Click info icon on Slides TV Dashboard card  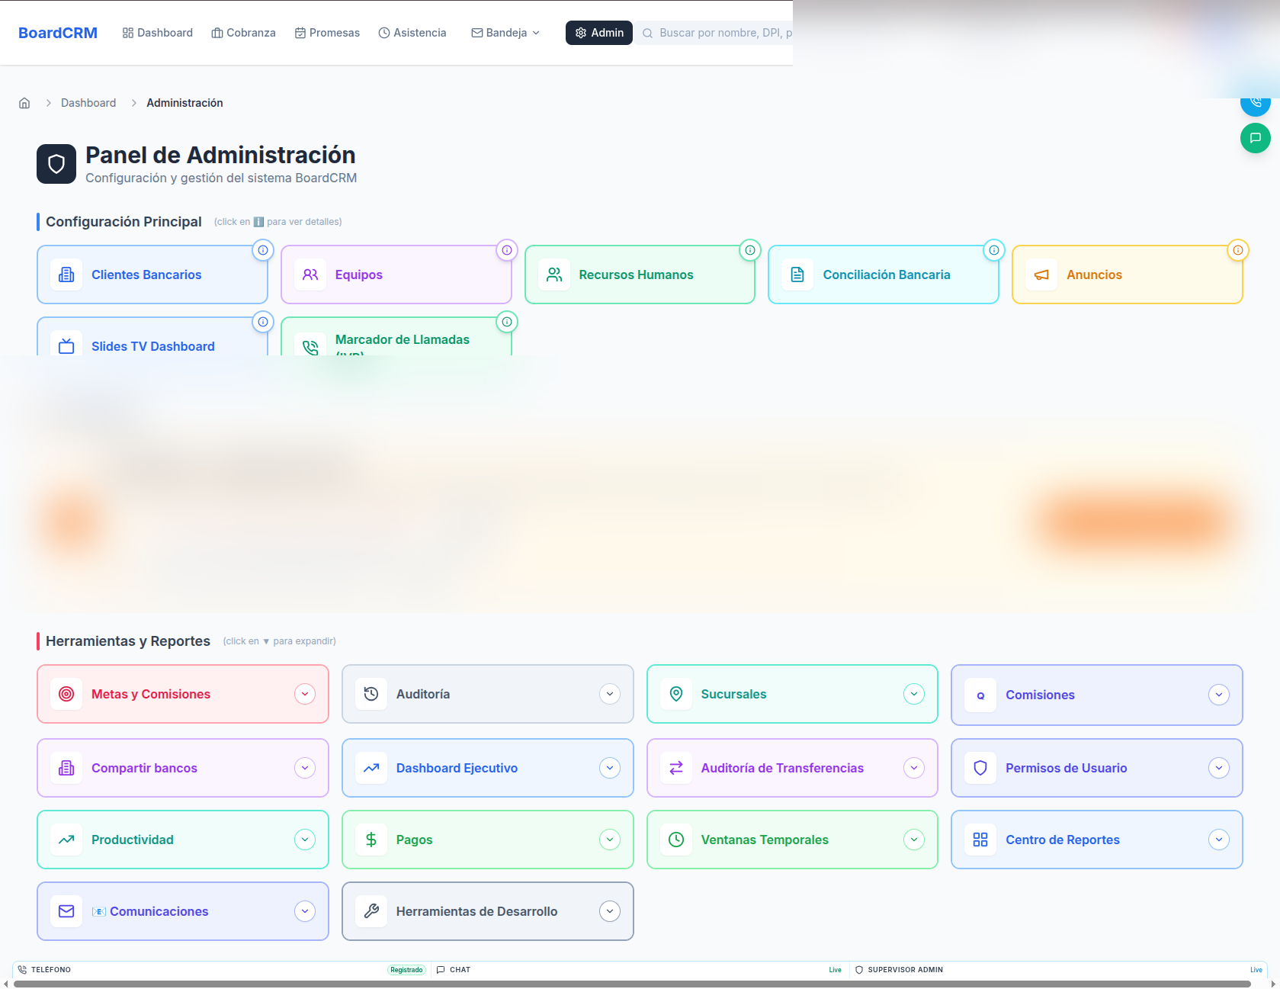point(263,322)
